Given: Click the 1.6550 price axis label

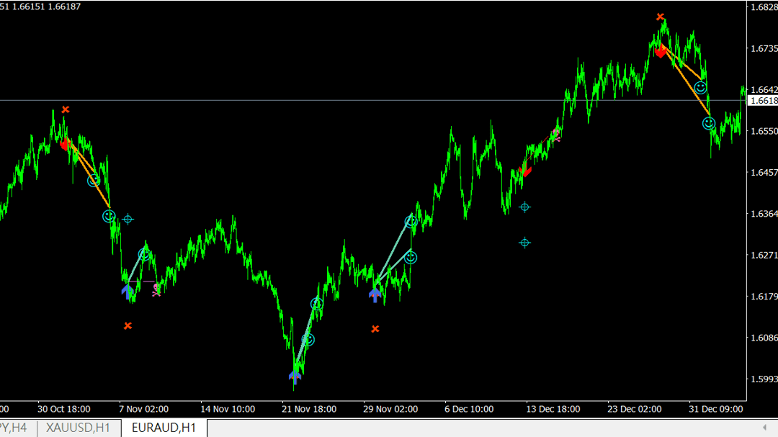Looking at the screenshot, I should pos(764,132).
